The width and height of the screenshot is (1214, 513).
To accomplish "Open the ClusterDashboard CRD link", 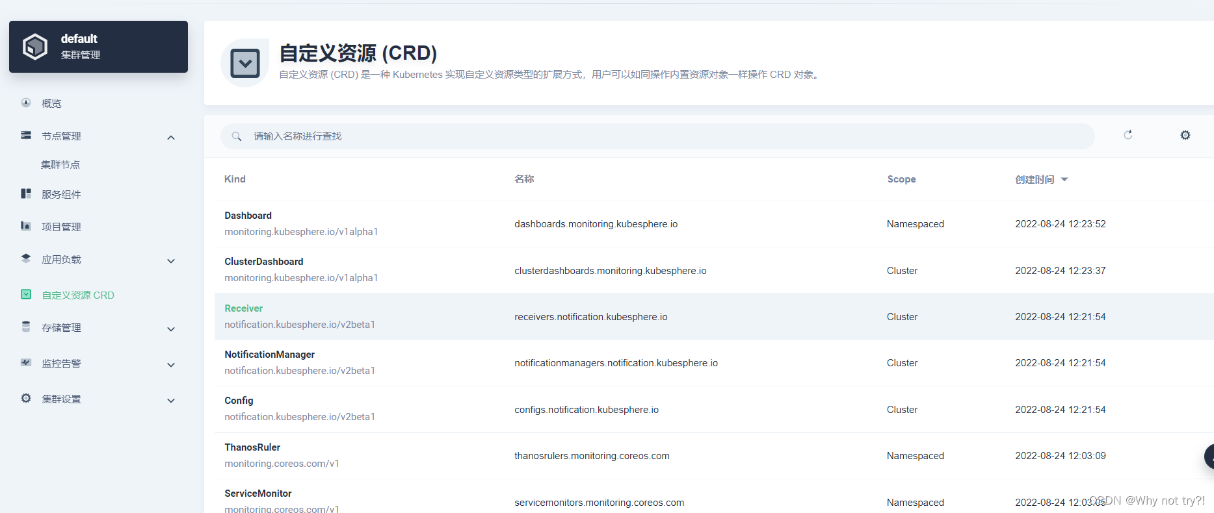I will click(x=264, y=262).
